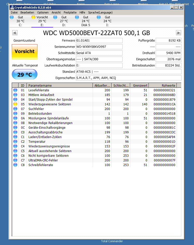
Task: Open the Bearbeiten menu
Action: click(27, 12)
